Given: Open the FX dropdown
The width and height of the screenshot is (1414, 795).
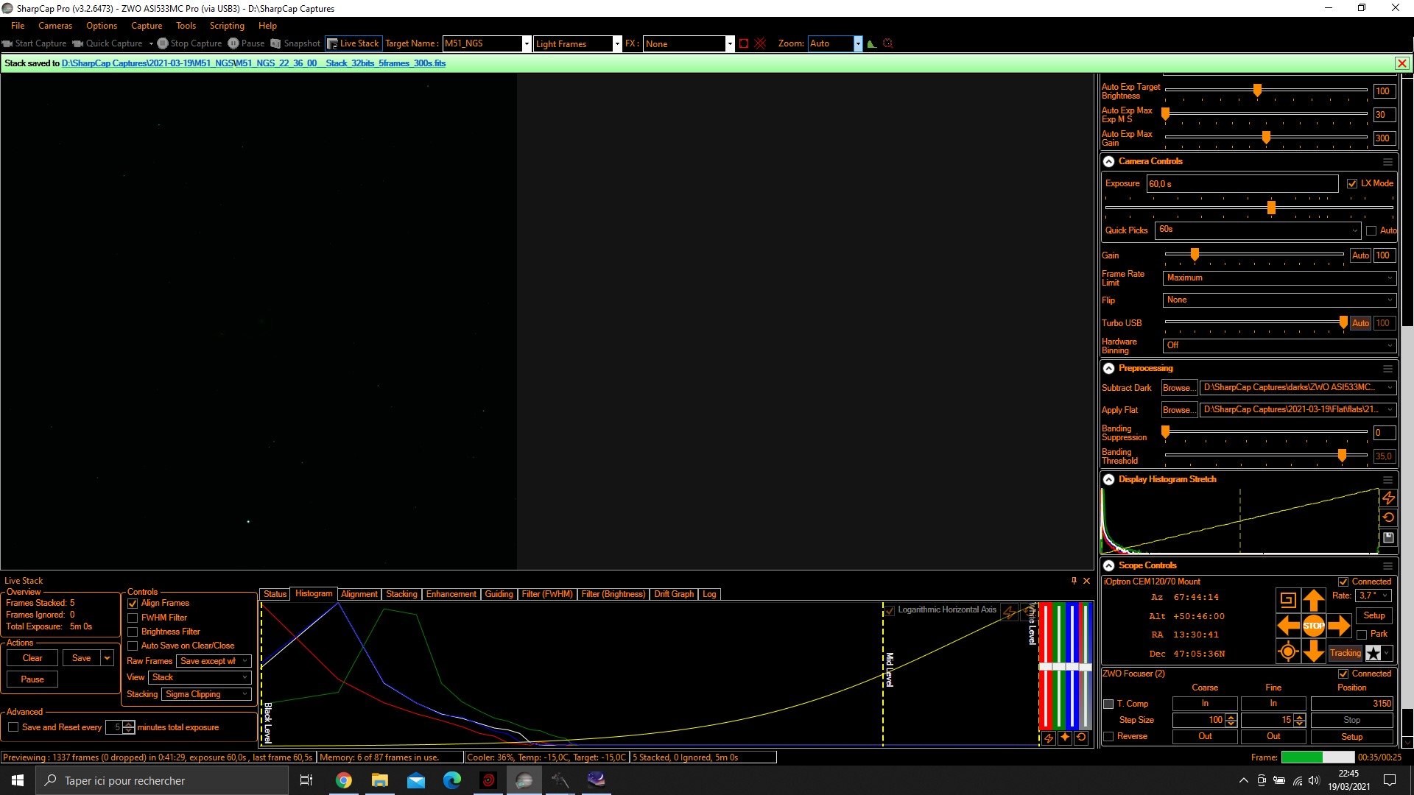Looking at the screenshot, I should click(729, 43).
